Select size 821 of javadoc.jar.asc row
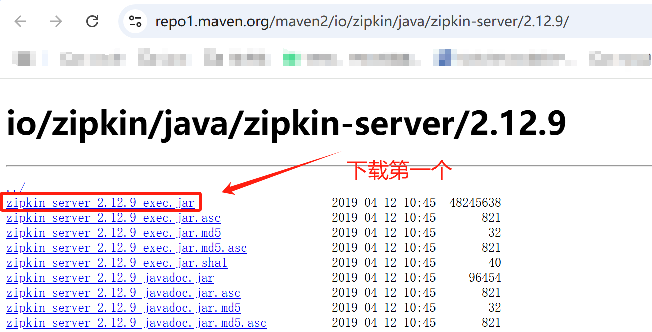The height and width of the screenshot is (332, 652). point(491,293)
